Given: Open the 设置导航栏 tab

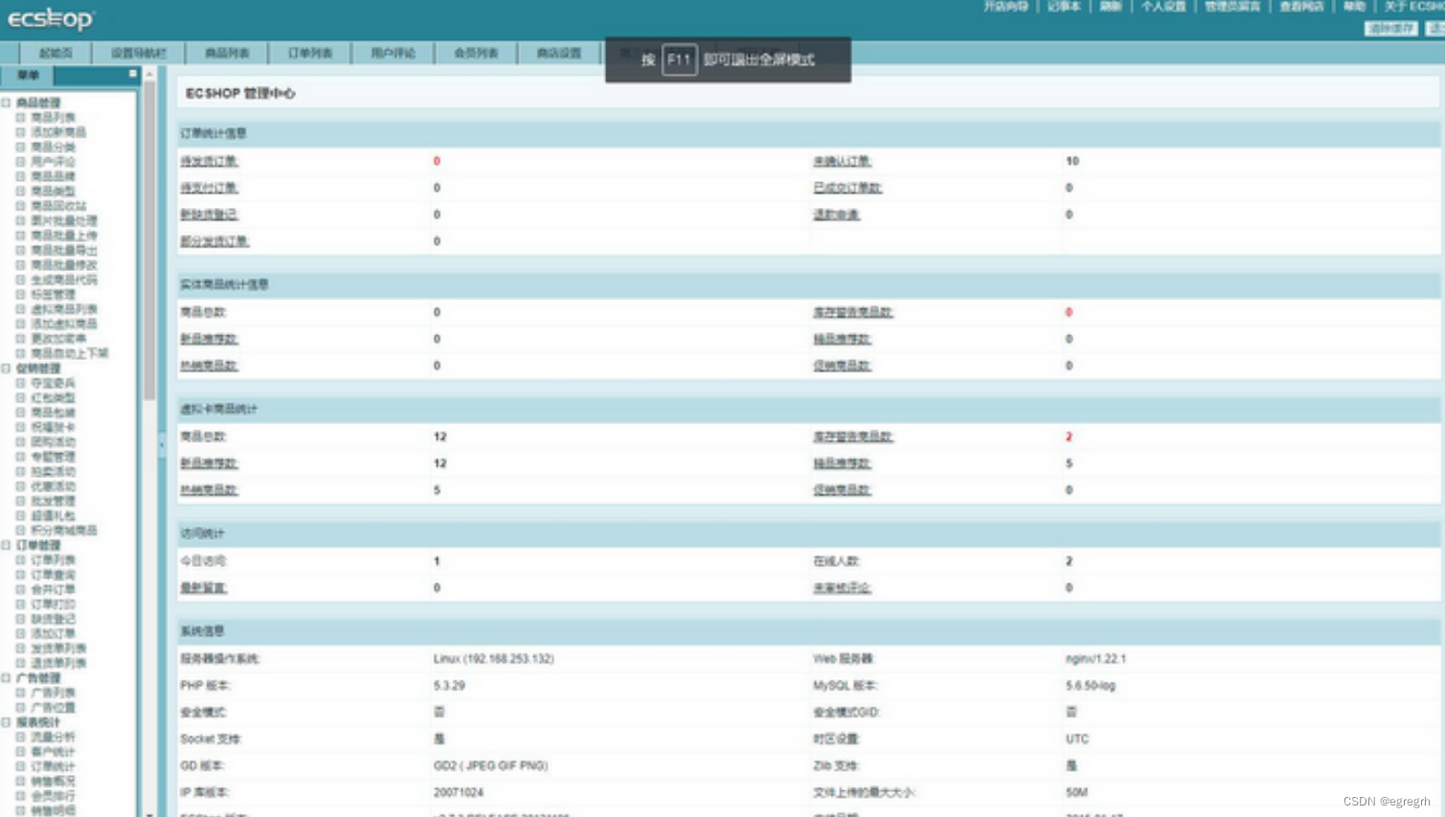Looking at the screenshot, I should click(x=138, y=53).
